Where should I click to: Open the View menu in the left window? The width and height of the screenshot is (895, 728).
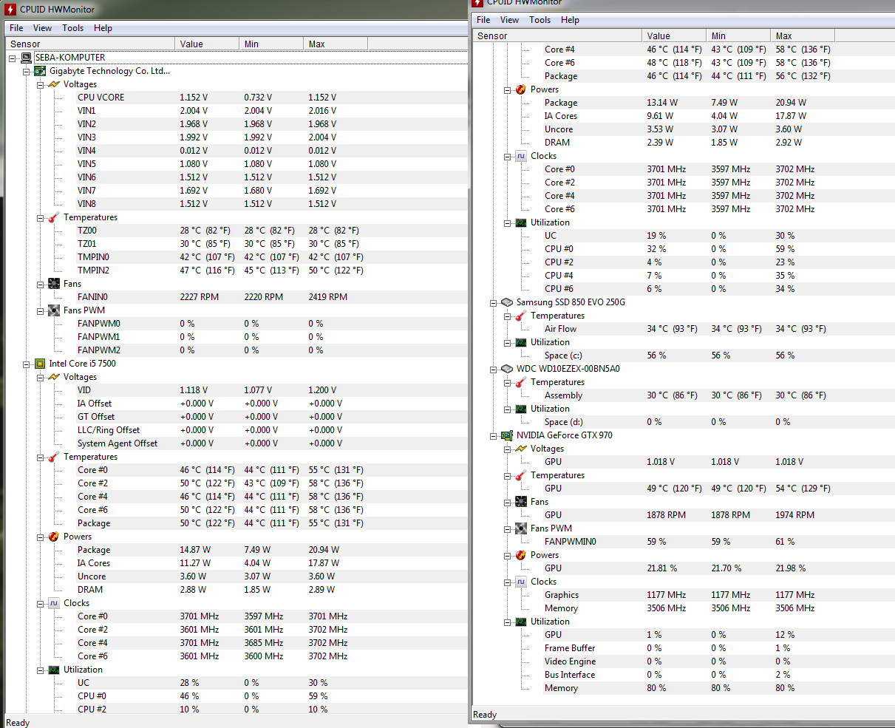click(42, 28)
